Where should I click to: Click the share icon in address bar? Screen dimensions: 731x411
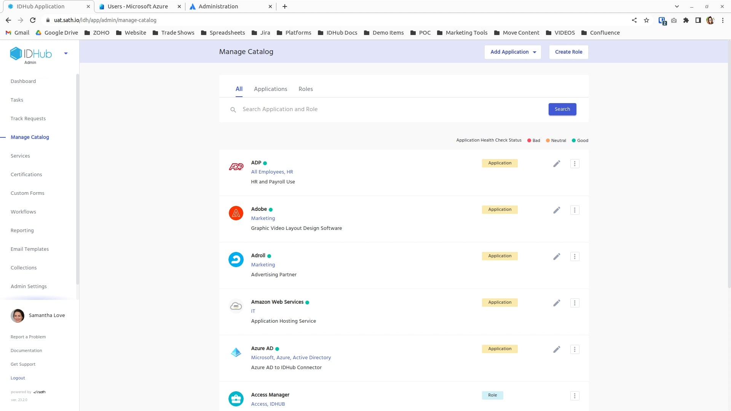click(634, 20)
